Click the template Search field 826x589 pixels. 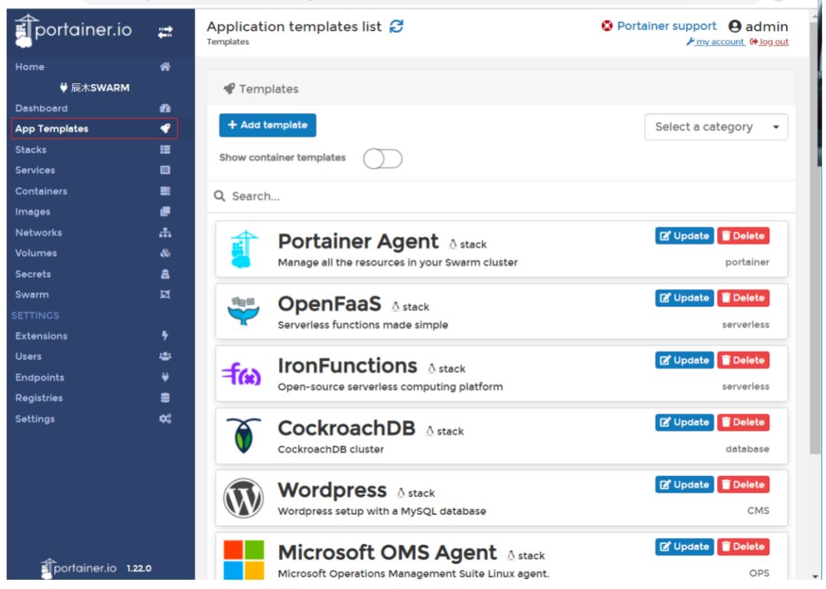502,196
